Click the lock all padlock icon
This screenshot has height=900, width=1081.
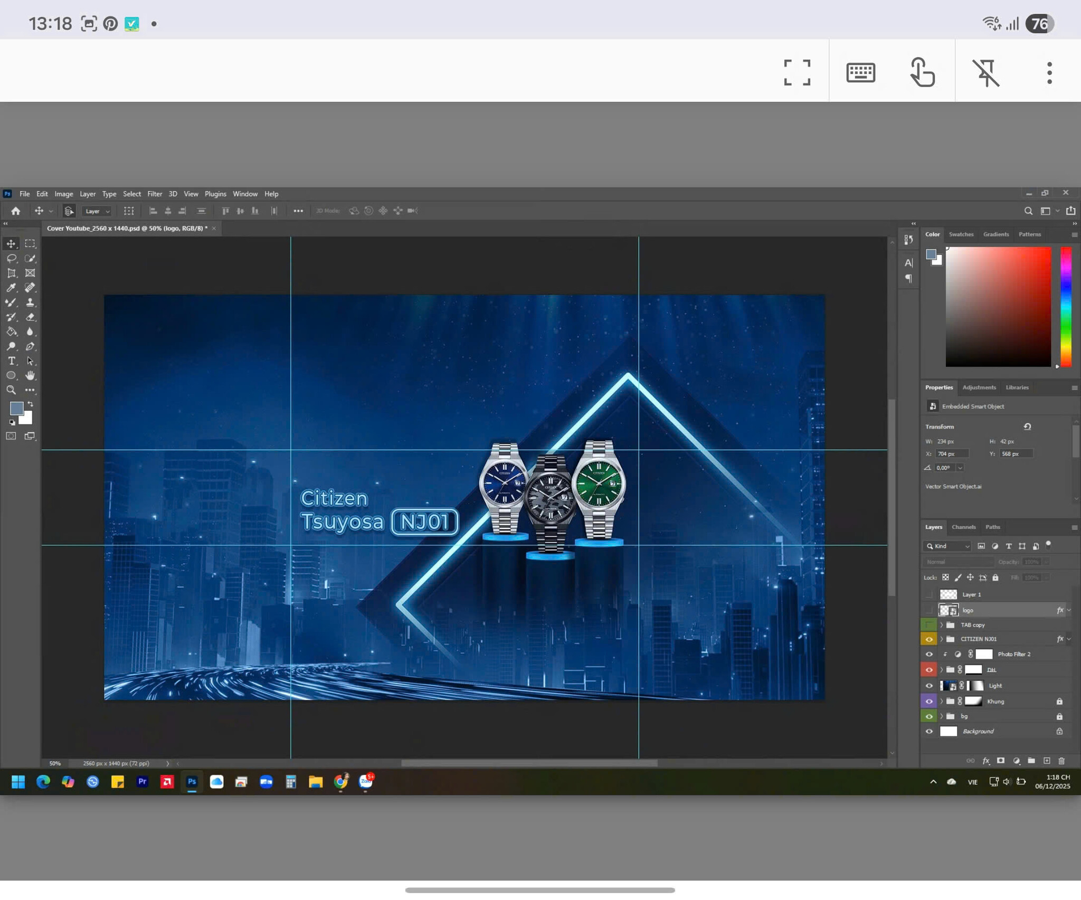point(995,577)
